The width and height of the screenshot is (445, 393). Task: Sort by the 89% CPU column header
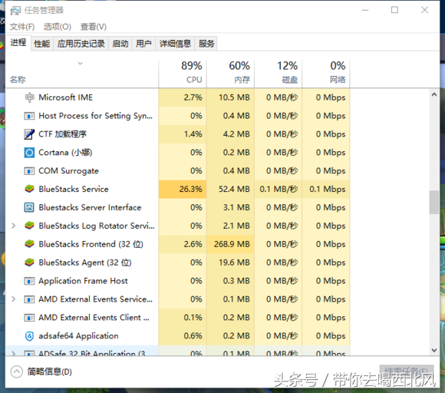183,73
